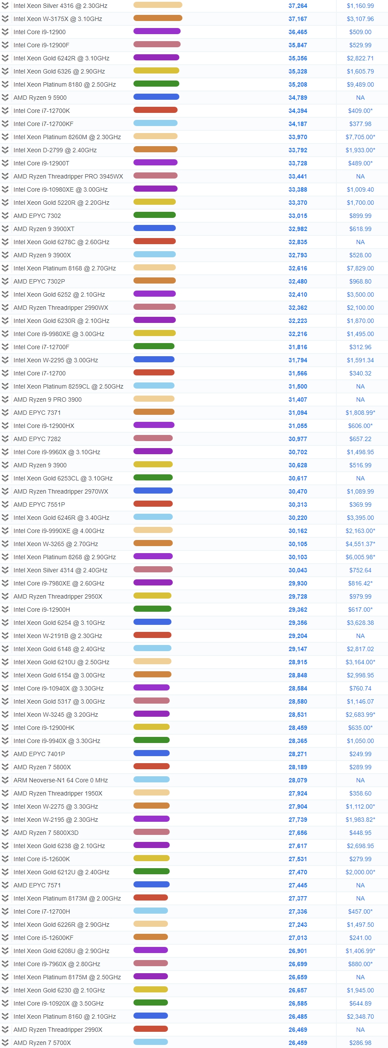The width and height of the screenshot is (388, 1048).
Task: Click score bar for Intel Xeon W-2295
Action: [x=154, y=359]
